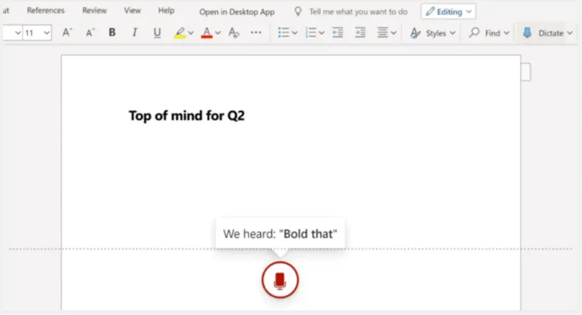Click Open in Desktop App
Screen dimensions: 582x315
pyautogui.click(x=237, y=12)
